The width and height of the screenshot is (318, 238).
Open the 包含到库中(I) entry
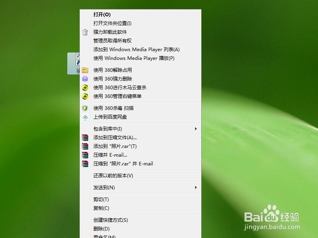[140, 129]
